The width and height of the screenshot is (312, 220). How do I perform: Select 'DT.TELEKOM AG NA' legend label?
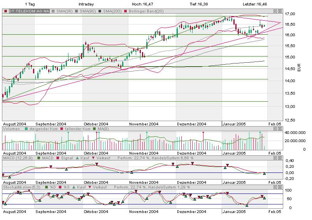pyautogui.click(x=29, y=11)
